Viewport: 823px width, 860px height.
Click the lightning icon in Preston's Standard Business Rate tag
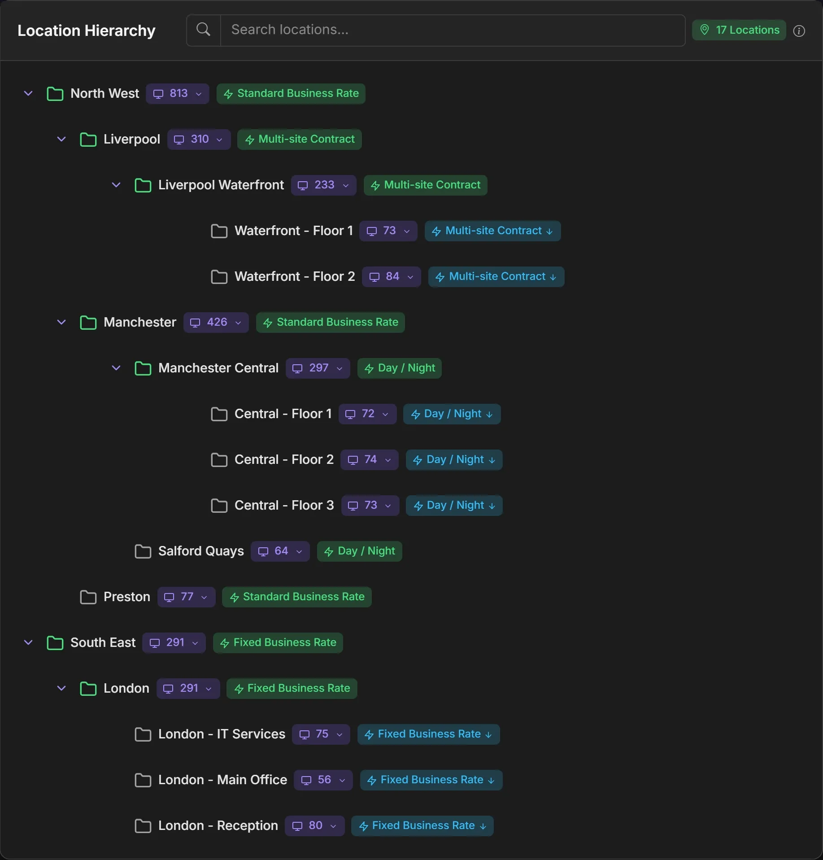pyautogui.click(x=234, y=598)
